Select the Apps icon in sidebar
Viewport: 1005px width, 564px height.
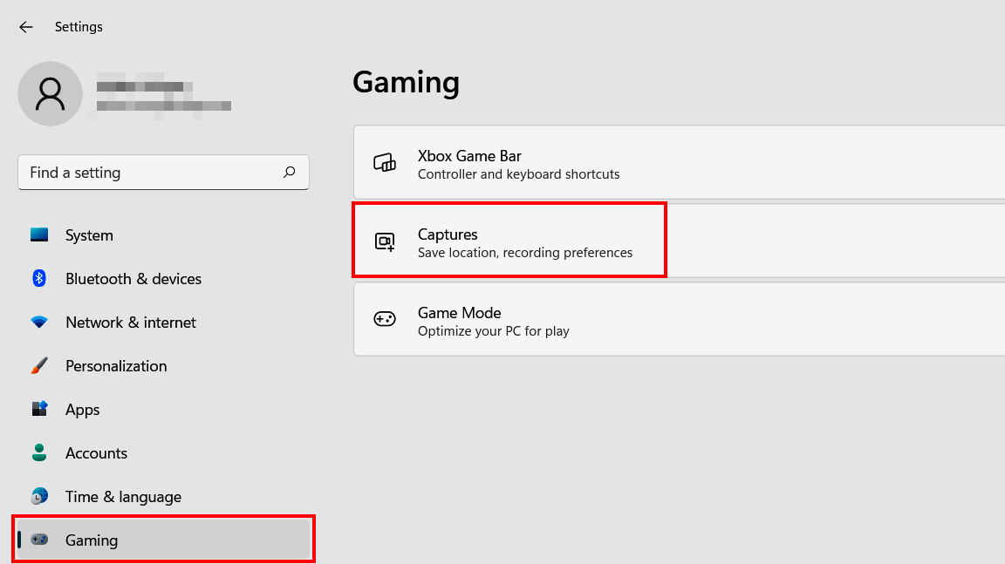click(x=39, y=409)
